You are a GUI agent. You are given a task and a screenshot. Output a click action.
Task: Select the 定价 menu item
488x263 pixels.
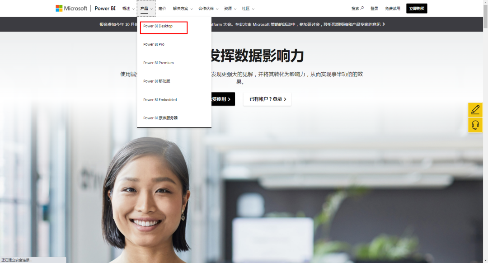(x=162, y=8)
